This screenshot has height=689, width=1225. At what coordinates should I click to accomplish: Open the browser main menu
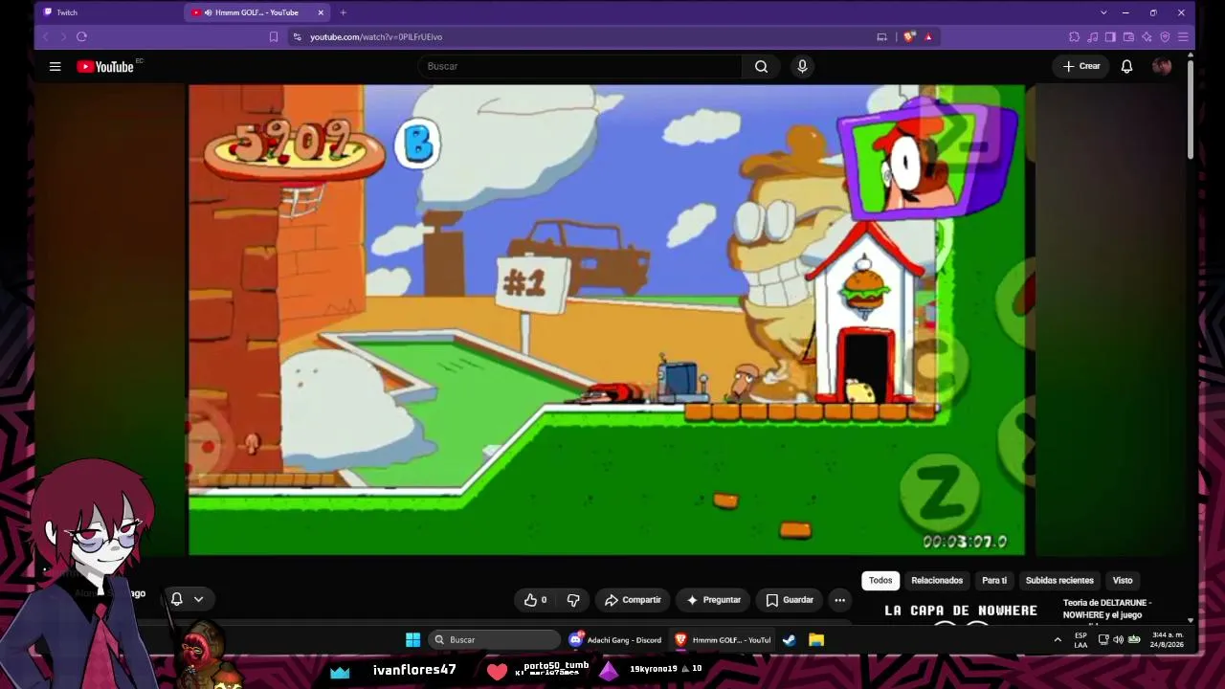tap(1183, 36)
